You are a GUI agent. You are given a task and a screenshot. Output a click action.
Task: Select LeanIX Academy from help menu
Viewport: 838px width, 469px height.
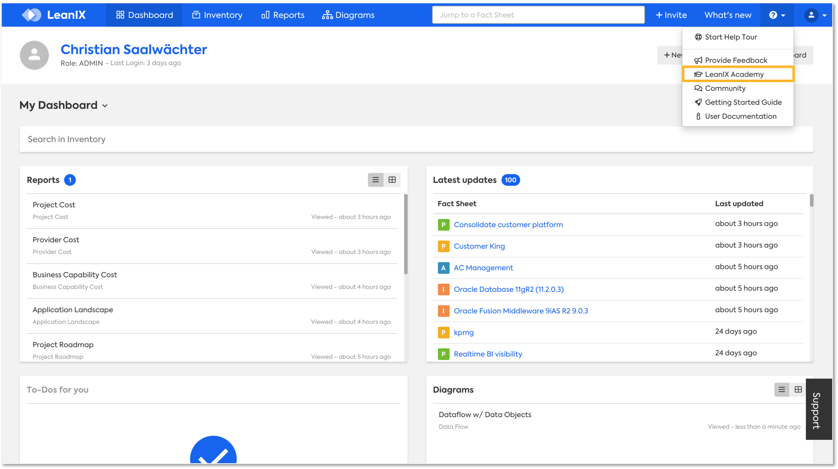734,74
